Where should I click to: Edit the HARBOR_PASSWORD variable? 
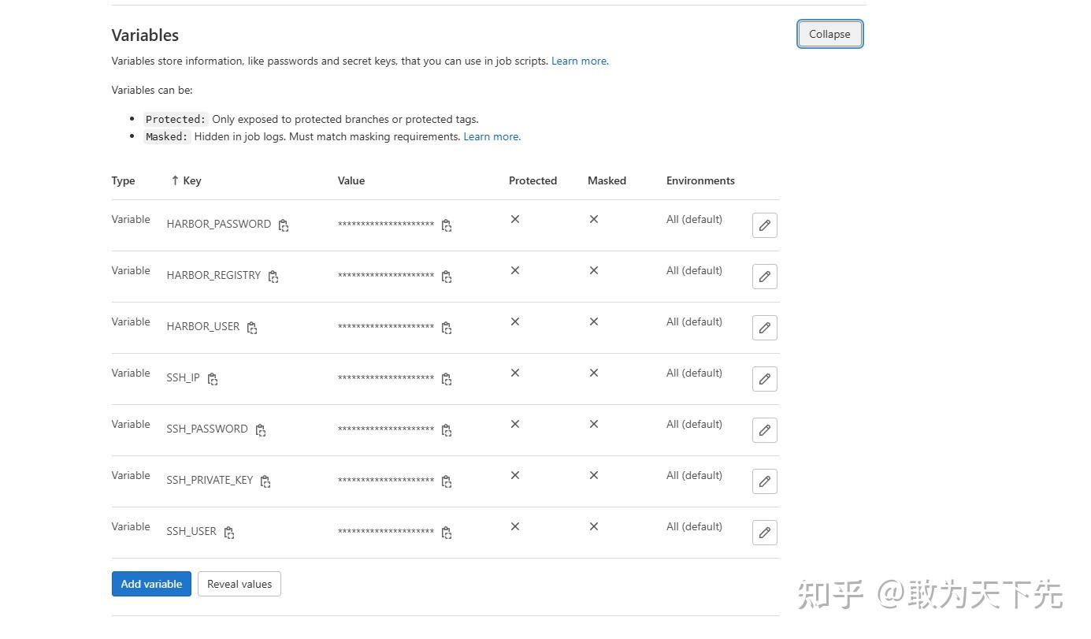point(764,225)
